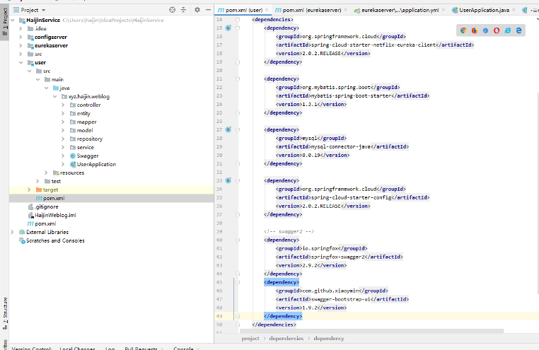Click 'project' in the XML breadcrumb
This screenshot has height=350, width=539.
(250, 338)
